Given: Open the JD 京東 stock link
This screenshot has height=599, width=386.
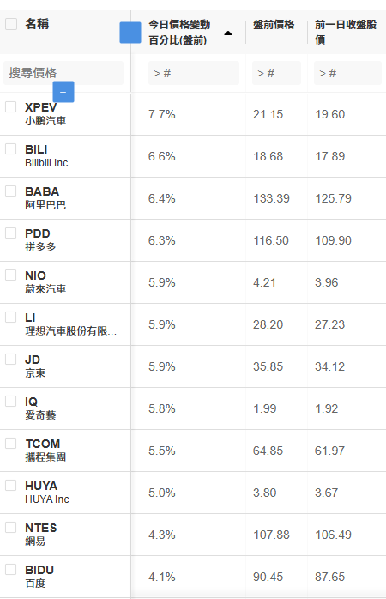Looking at the screenshot, I should [35, 366].
